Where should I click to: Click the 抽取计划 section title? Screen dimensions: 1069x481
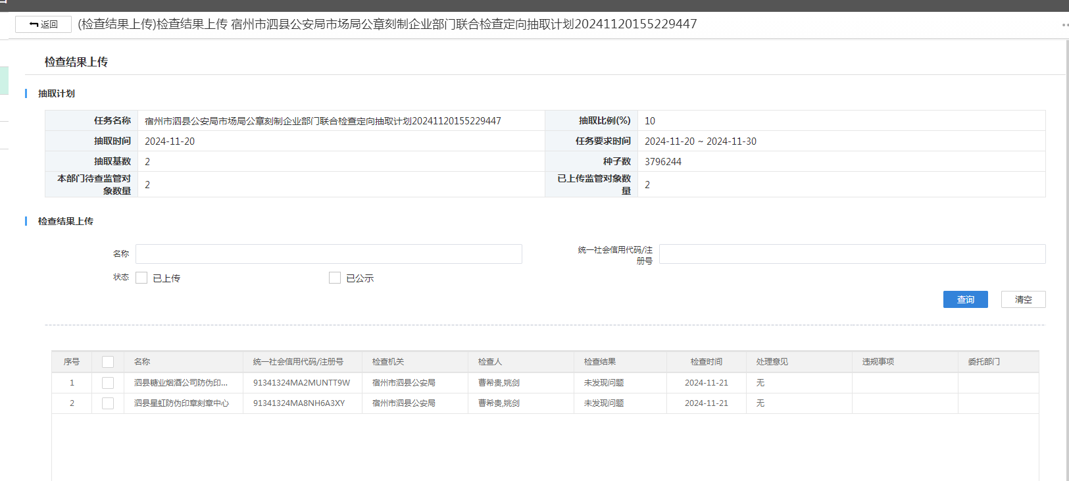[x=57, y=93]
